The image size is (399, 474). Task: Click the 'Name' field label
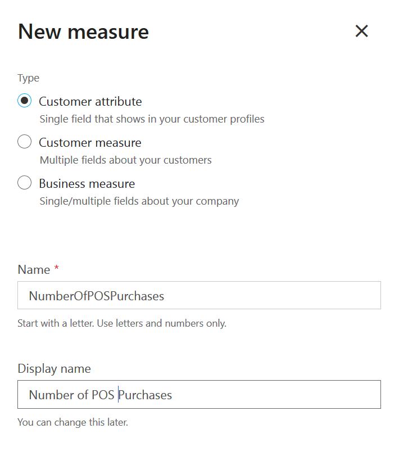[x=34, y=270]
